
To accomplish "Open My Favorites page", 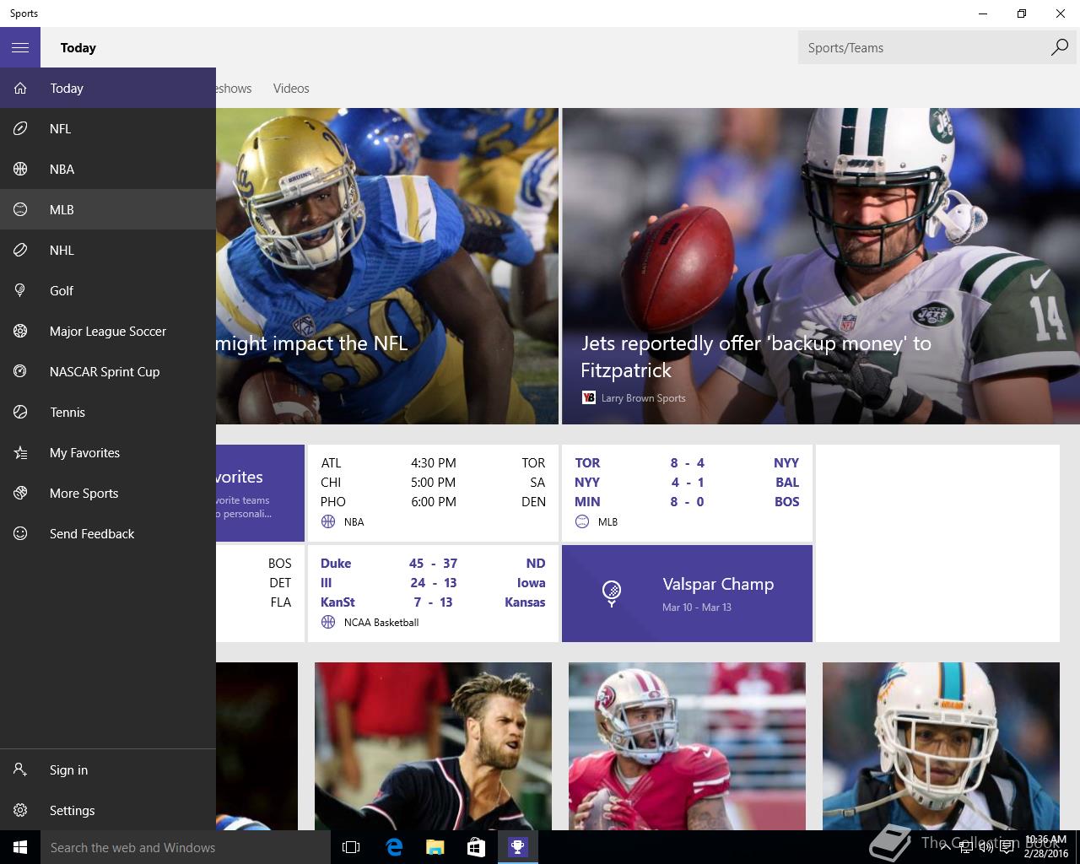I will [x=108, y=452].
